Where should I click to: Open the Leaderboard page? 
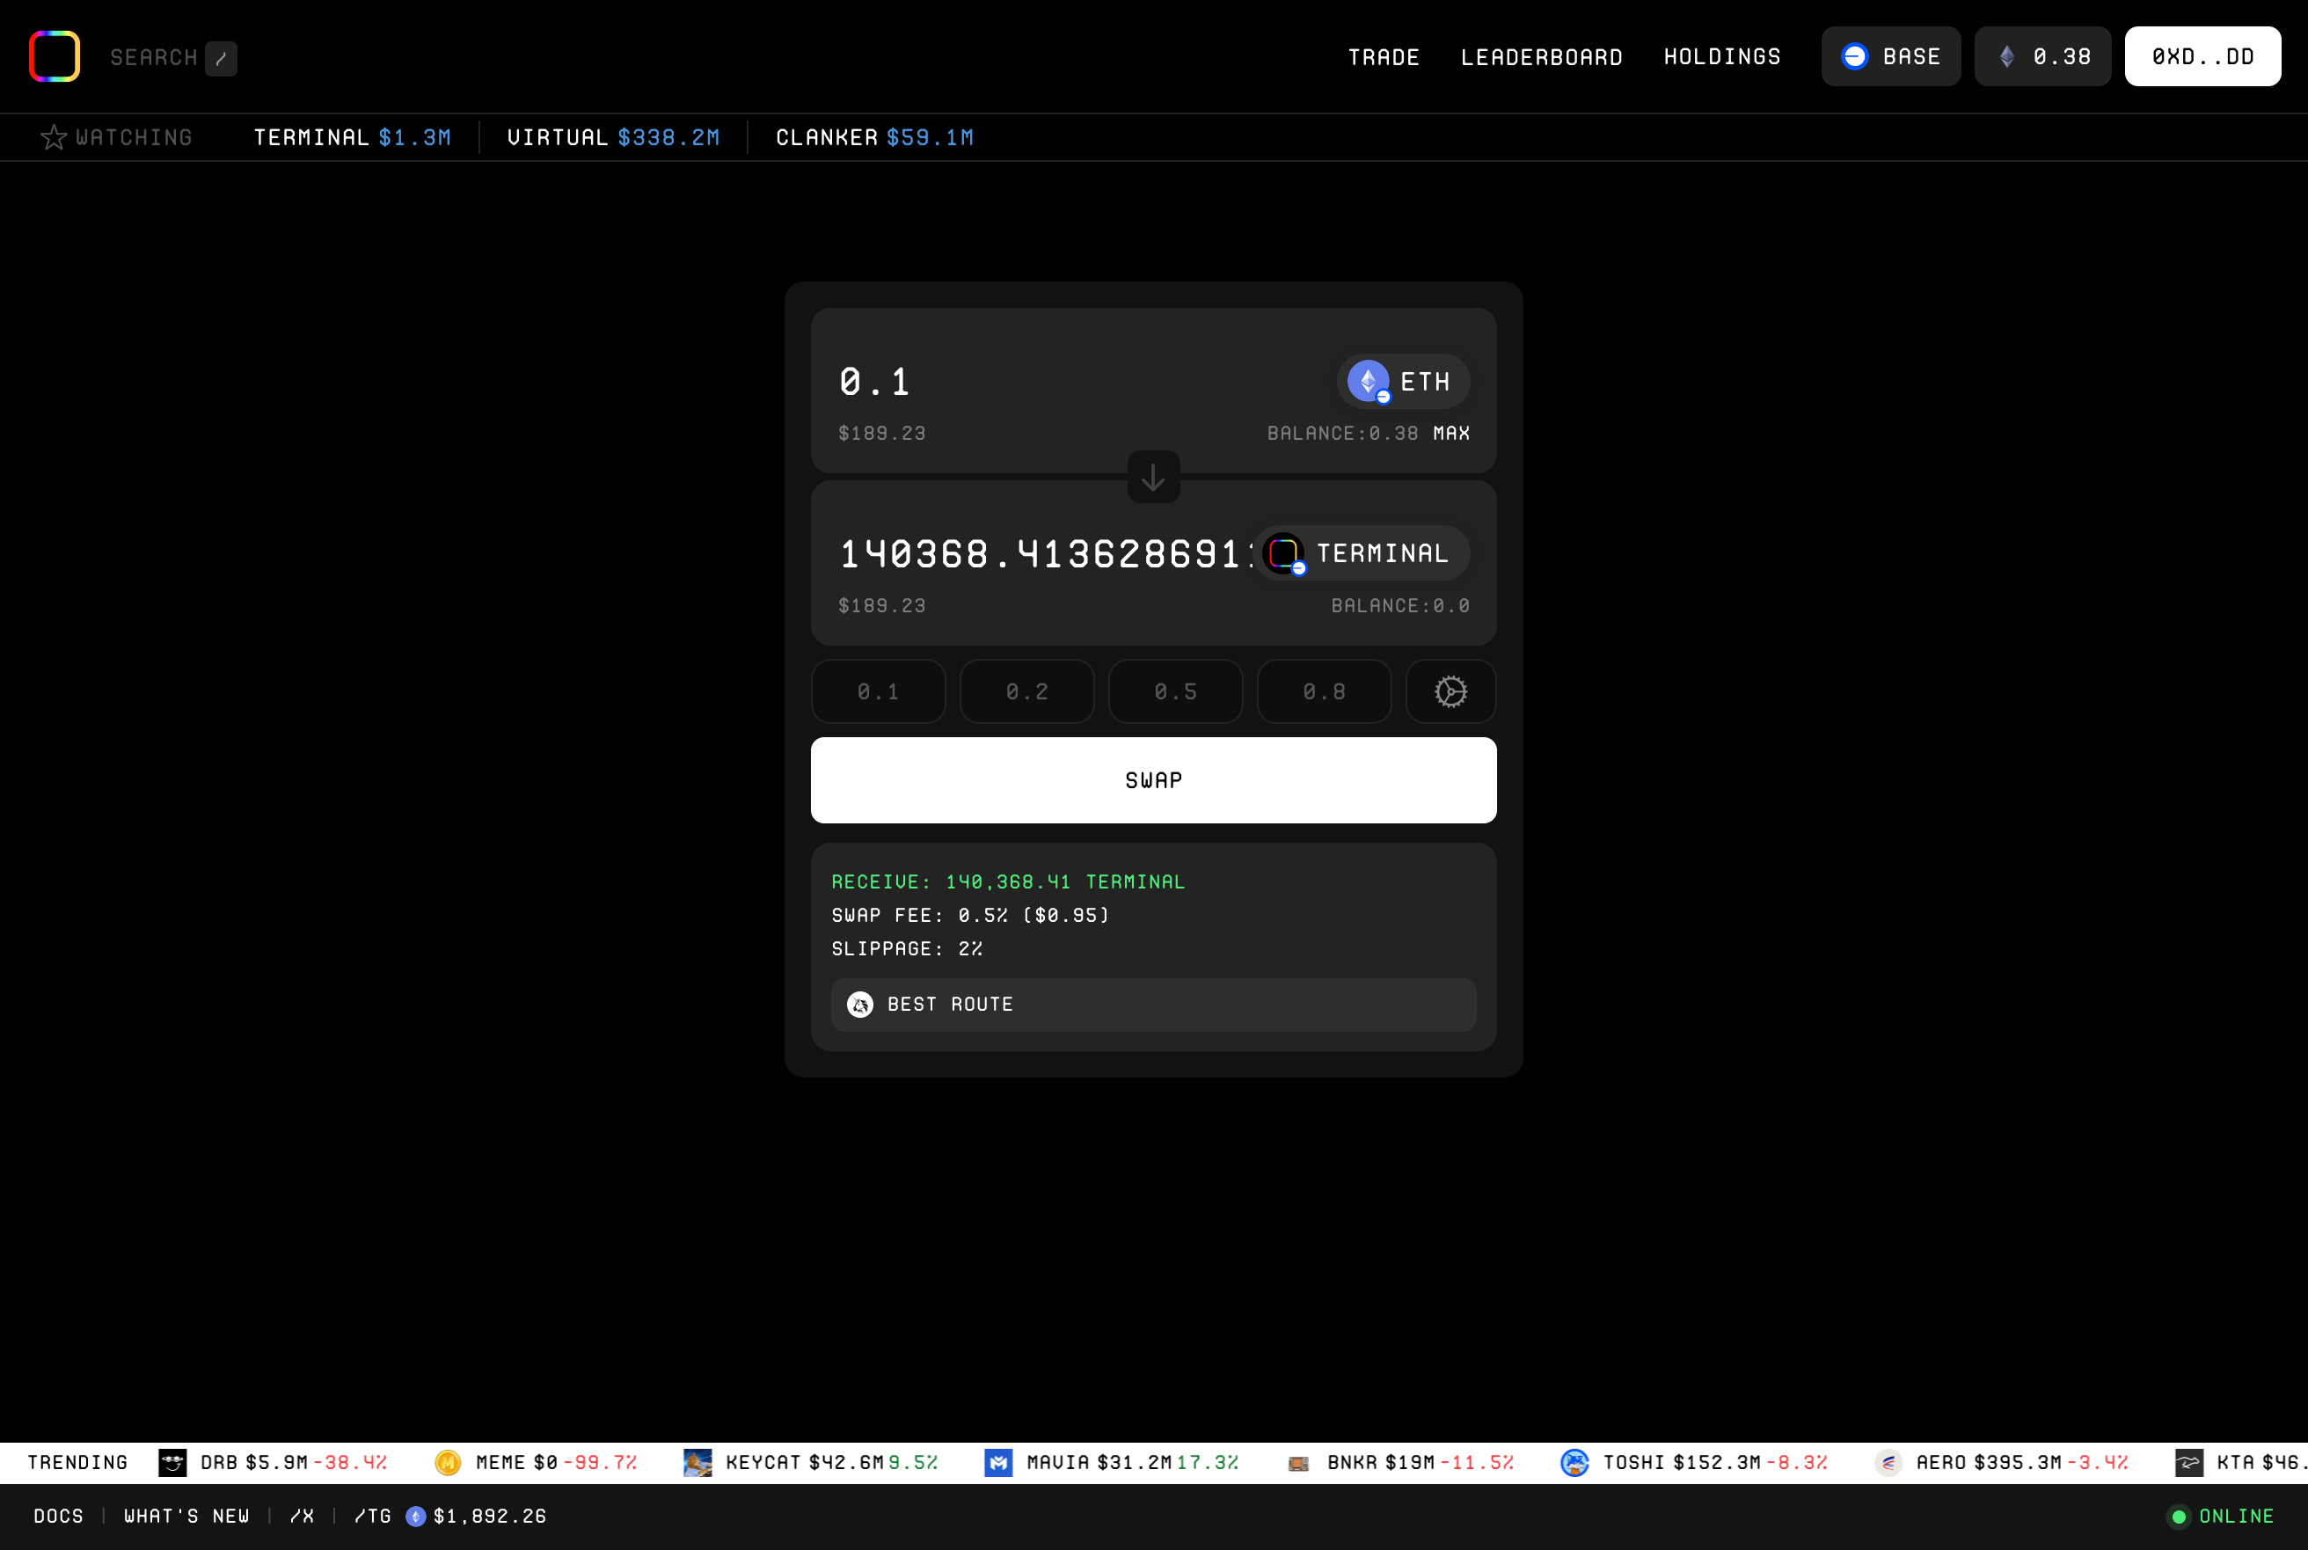pyautogui.click(x=1542, y=57)
